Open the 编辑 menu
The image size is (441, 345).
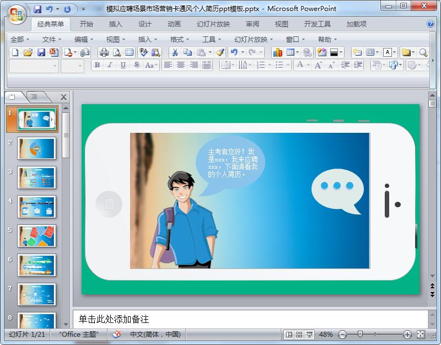(x=84, y=40)
